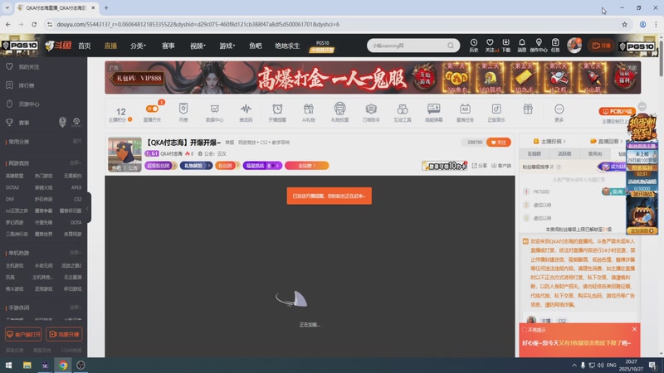Click orange 关注 follow button for streamer
Viewport: 664px width, 373px height.
coord(499,143)
